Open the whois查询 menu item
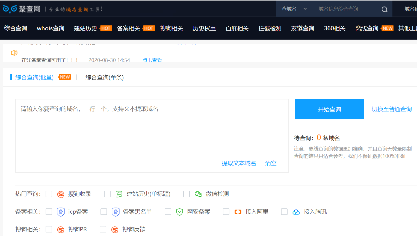 [51, 28]
